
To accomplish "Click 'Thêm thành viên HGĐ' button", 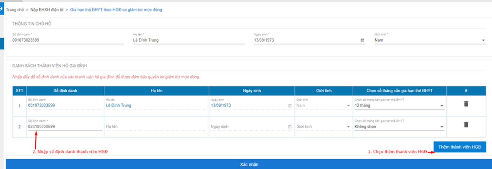I will click(x=459, y=147).
